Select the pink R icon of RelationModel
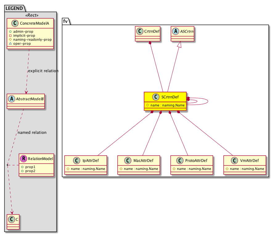275x235 pixels. 24,159
